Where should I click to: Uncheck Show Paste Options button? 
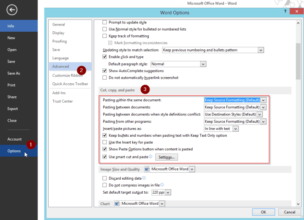(x=104, y=149)
